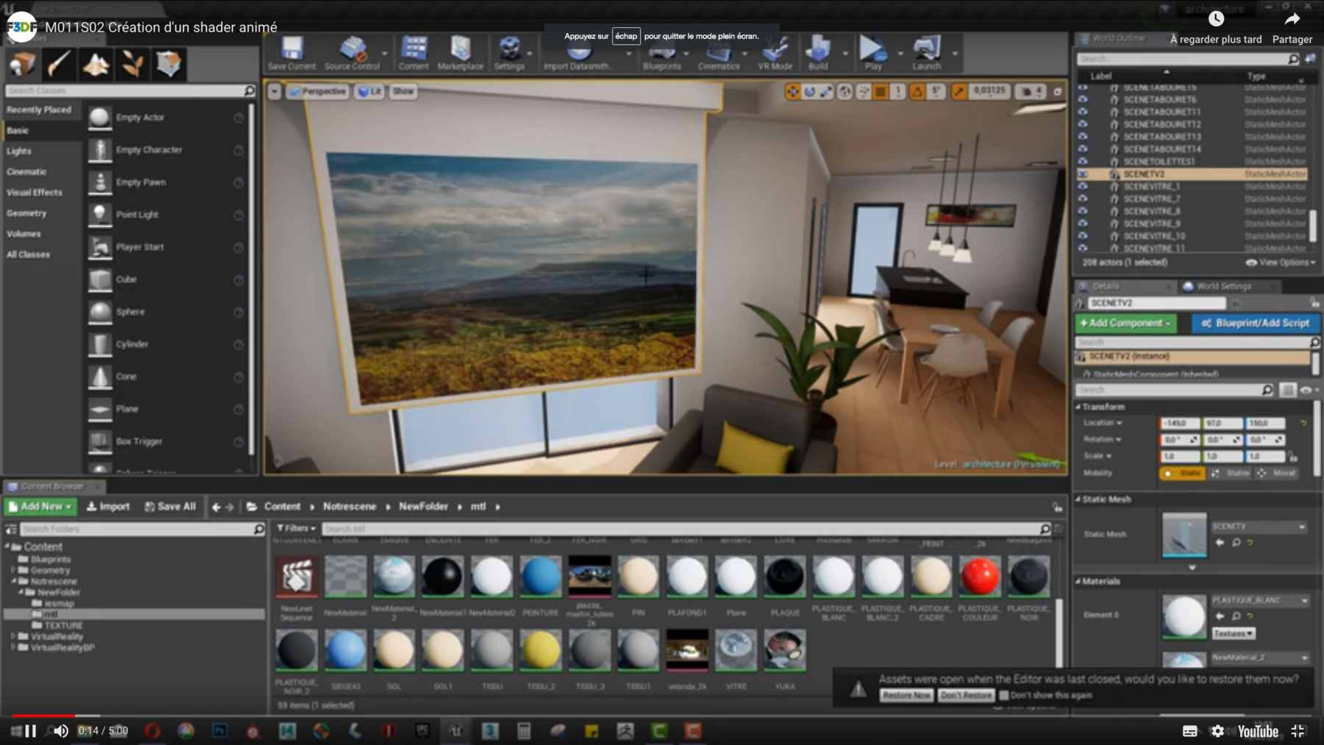Toggle grid snapping in viewport toolbar
This screenshot has height=745, width=1324.
tap(880, 91)
